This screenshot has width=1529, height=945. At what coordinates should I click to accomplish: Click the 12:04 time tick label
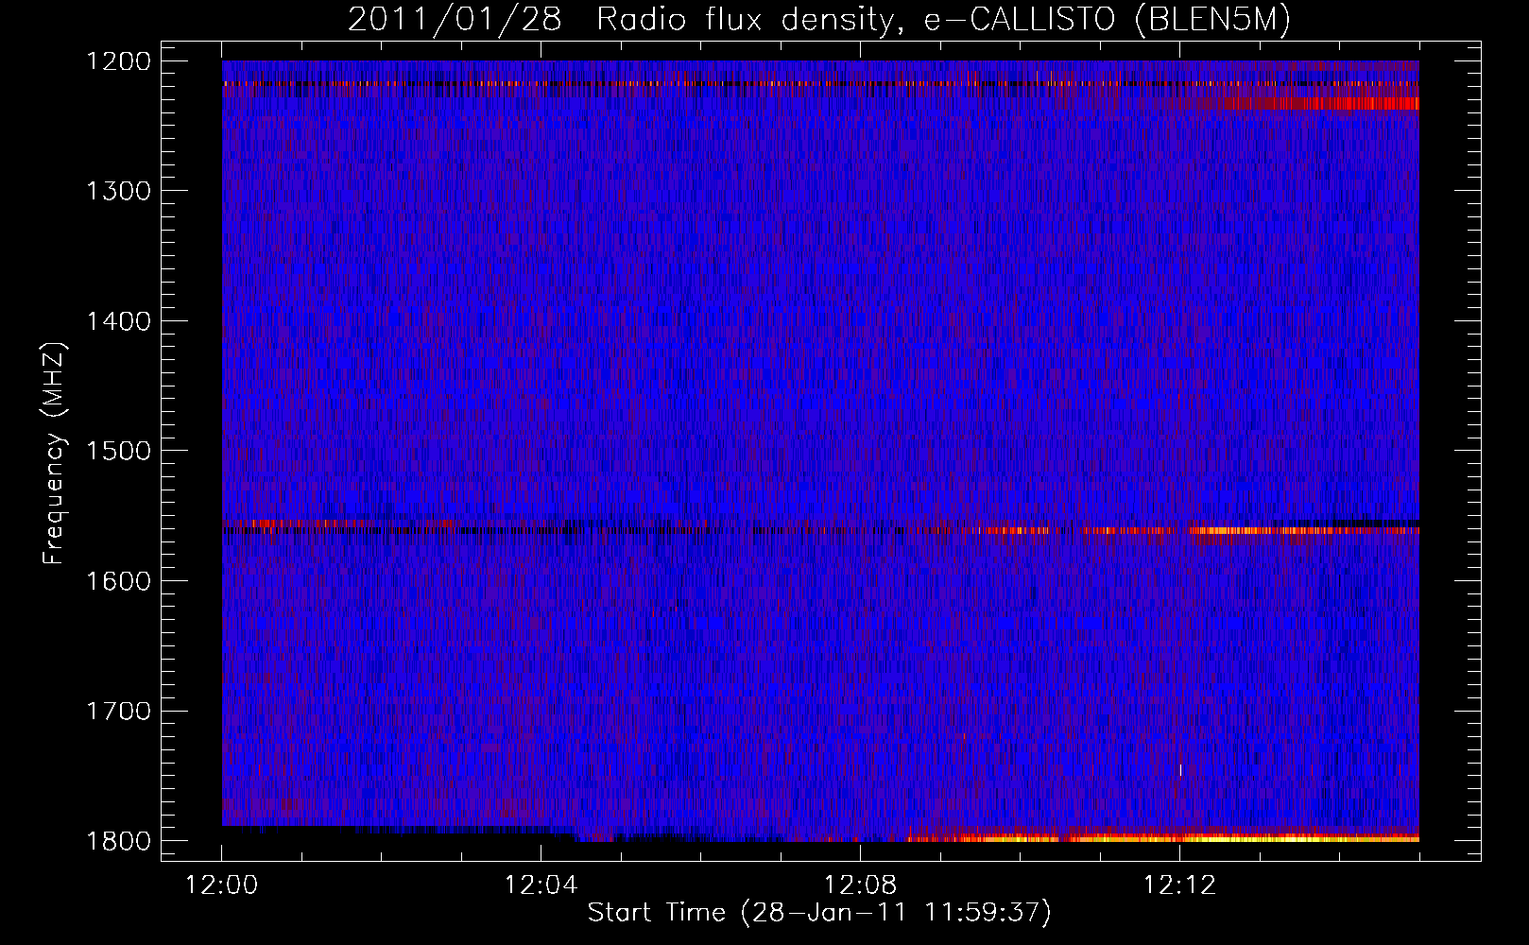(x=541, y=885)
